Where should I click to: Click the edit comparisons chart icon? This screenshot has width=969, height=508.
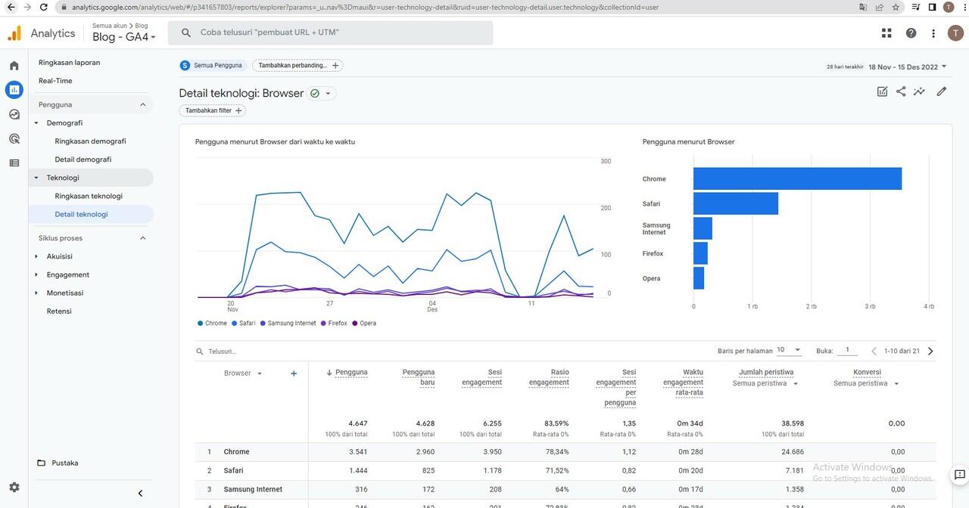882,91
